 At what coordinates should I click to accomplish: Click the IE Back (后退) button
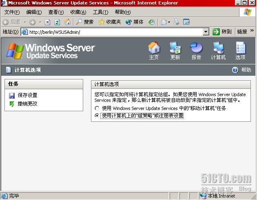pos(11,22)
